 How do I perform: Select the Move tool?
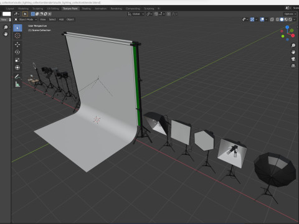[x=17, y=44]
